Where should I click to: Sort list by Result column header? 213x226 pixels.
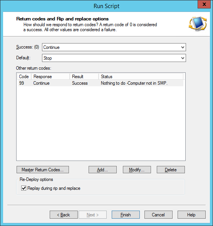pos(84,77)
